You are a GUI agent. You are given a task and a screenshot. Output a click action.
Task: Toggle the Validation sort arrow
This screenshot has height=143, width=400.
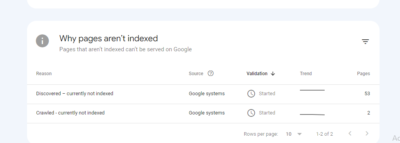(273, 74)
